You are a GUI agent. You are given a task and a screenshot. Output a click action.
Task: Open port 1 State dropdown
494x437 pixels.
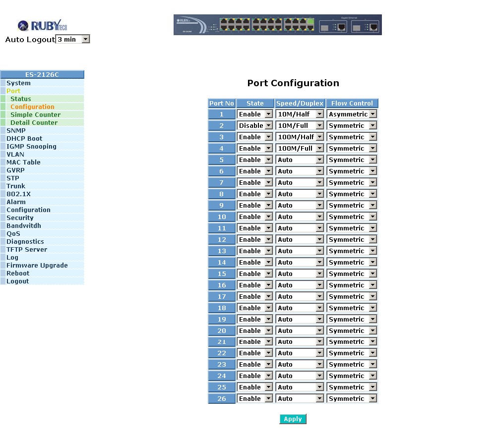click(x=255, y=114)
